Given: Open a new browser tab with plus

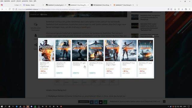Looking at the screenshot, I should (x=137, y=5).
